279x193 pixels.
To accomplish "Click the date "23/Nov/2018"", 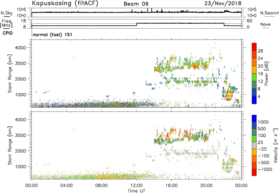I will coord(223,3).
